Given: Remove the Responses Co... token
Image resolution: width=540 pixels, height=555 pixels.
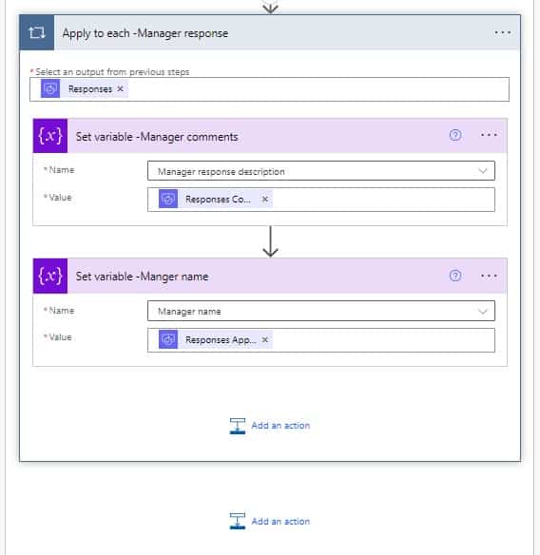Looking at the screenshot, I should (x=265, y=200).
